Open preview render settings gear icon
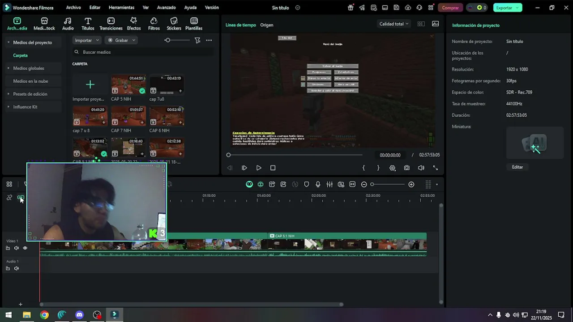This screenshot has height=322, width=573. point(393,168)
